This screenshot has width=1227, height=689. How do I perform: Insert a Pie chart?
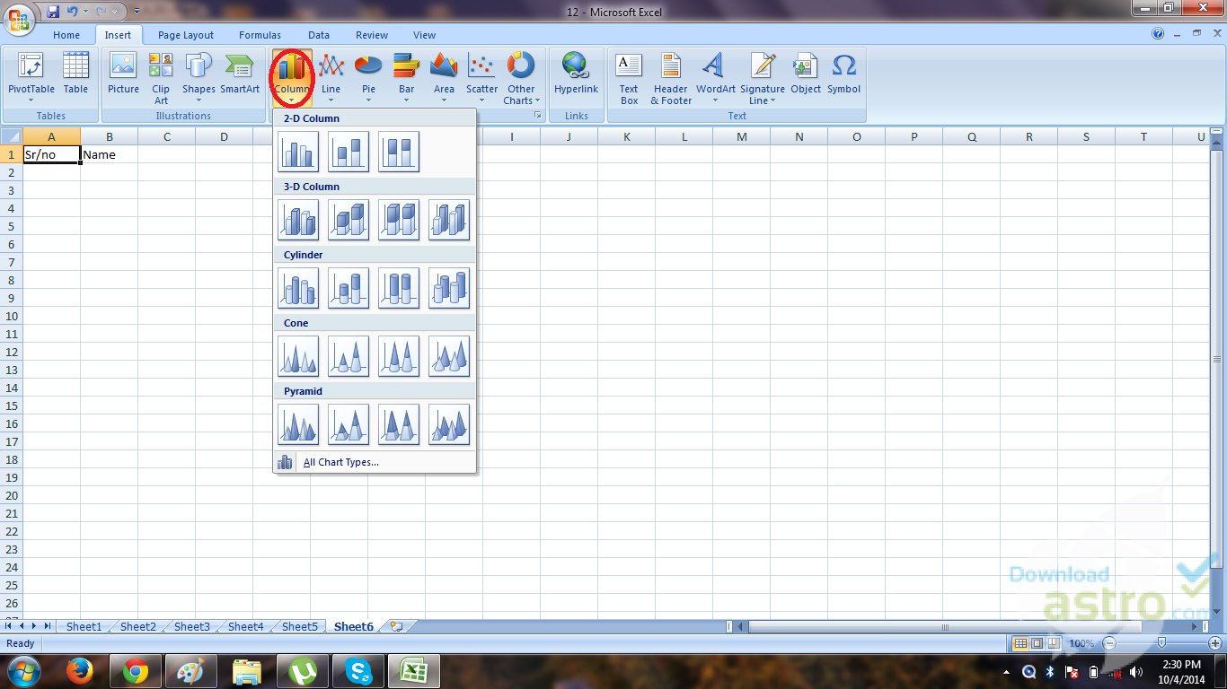click(x=368, y=76)
